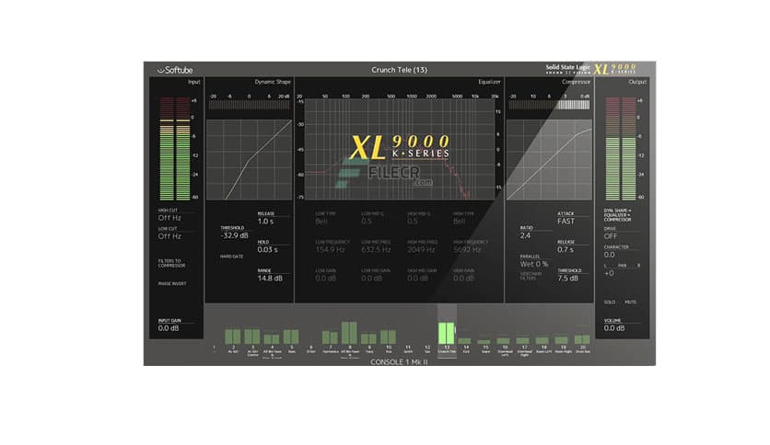Screen dimensions: 770x445
Task: Click compressor Release 0.7 s value
Action: pos(566,250)
